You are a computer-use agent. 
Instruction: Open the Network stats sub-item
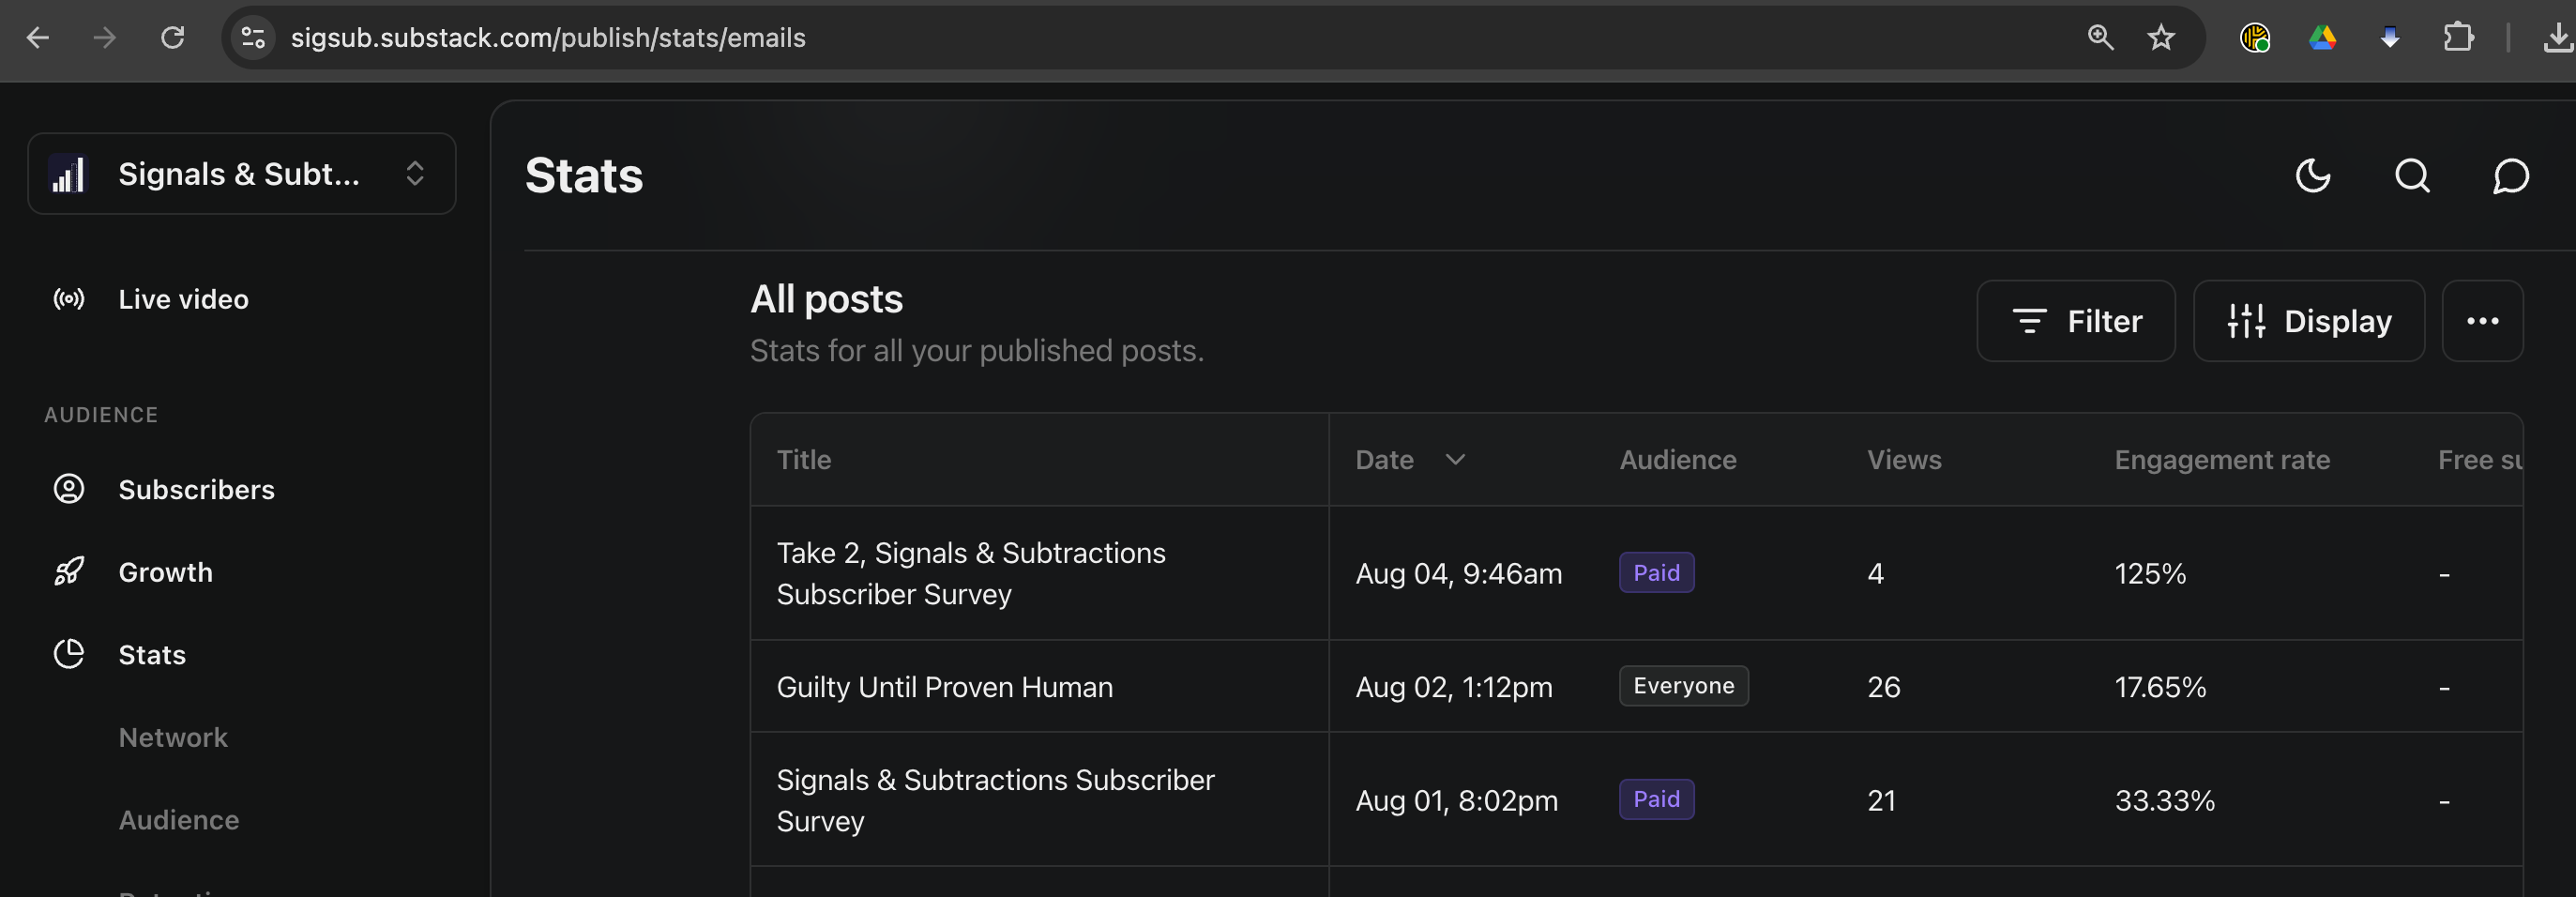[173, 737]
